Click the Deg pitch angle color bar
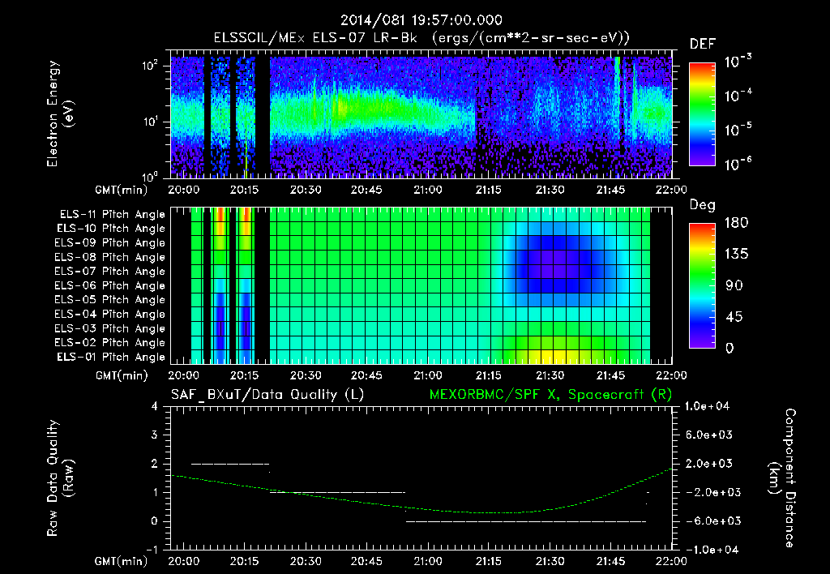830x574 pixels. pos(702,285)
